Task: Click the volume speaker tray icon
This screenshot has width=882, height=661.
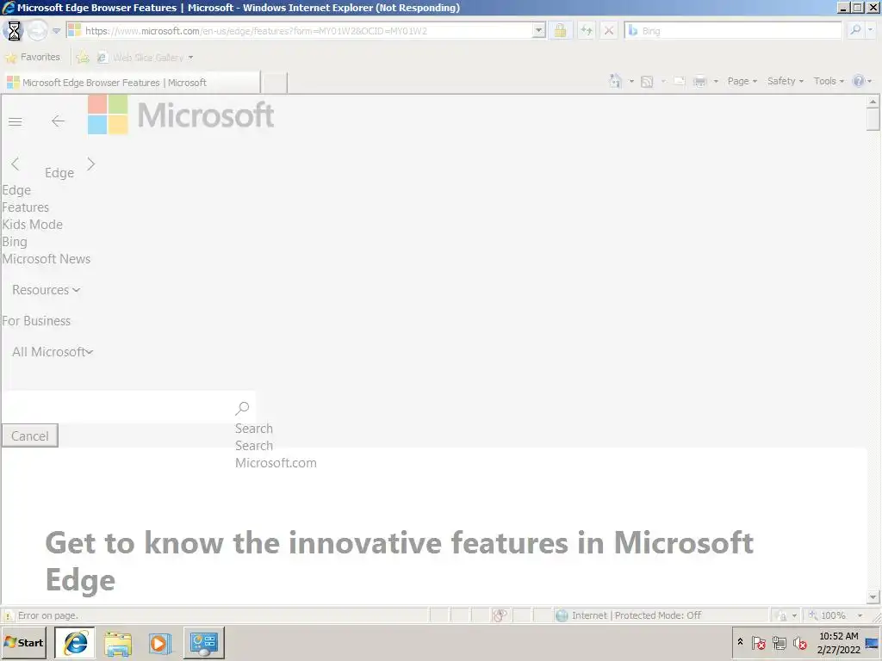Action: pos(800,643)
